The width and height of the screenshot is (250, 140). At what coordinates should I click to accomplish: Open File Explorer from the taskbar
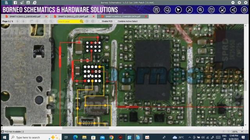click(x=84, y=137)
